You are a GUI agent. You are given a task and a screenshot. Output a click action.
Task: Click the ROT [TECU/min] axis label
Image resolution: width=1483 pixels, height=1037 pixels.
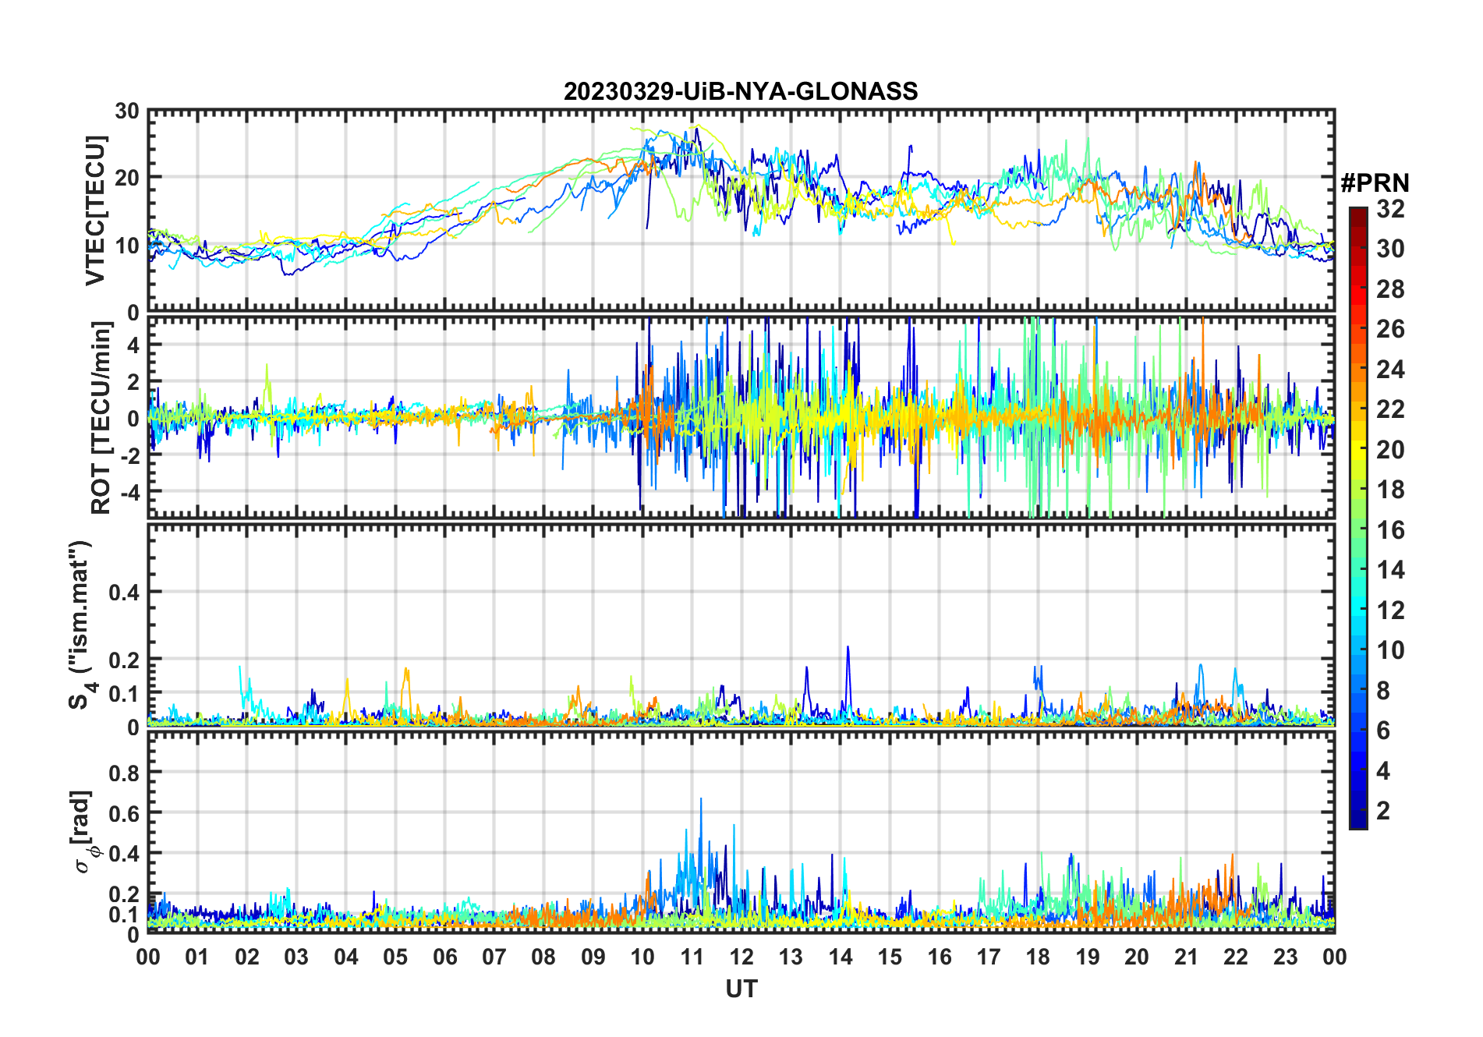[x=101, y=417]
